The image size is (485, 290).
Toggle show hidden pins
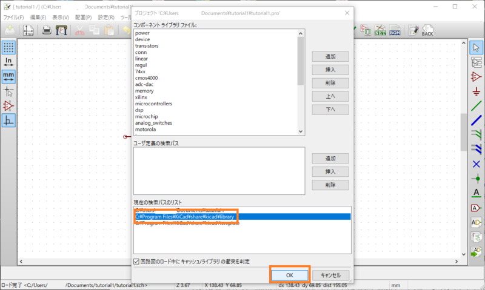(8, 106)
